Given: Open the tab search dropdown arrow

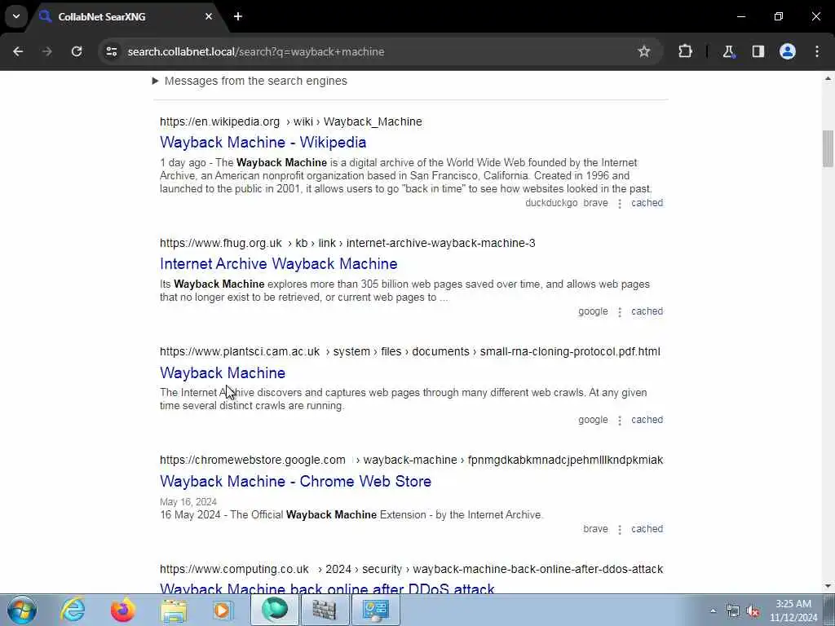Looking at the screenshot, I should (16, 16).
